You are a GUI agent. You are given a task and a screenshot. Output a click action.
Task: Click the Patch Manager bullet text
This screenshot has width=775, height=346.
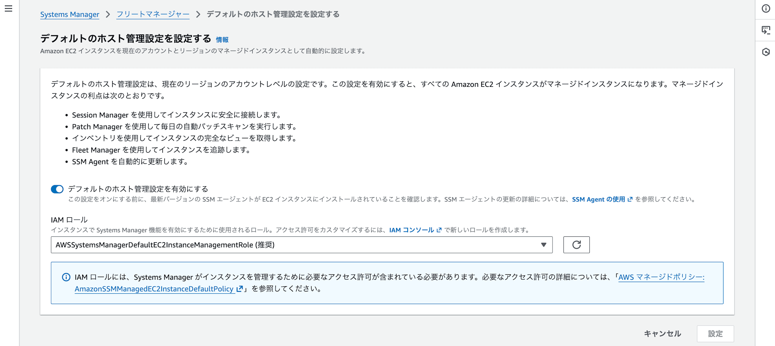[184, 127]
